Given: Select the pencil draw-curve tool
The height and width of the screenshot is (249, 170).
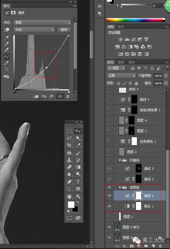Looking at the screenshot, I should pyautogui.click(x=6, y=63).
